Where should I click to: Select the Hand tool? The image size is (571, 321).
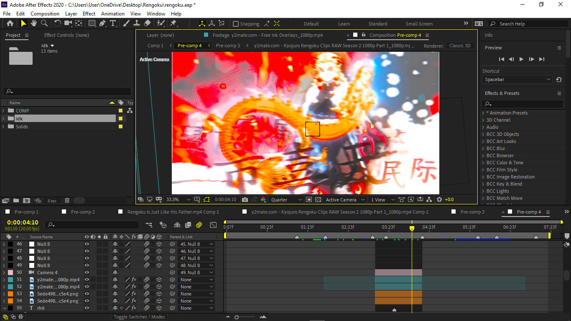click(x=34, y=23)
